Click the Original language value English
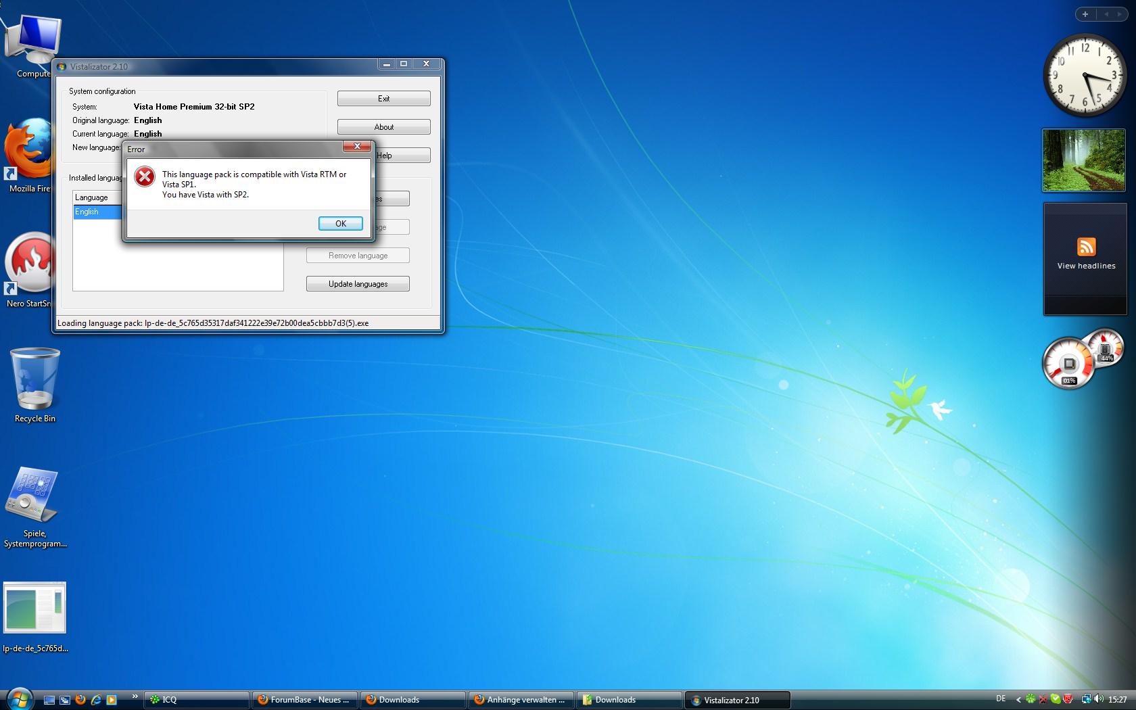 [x=147, y=120]
